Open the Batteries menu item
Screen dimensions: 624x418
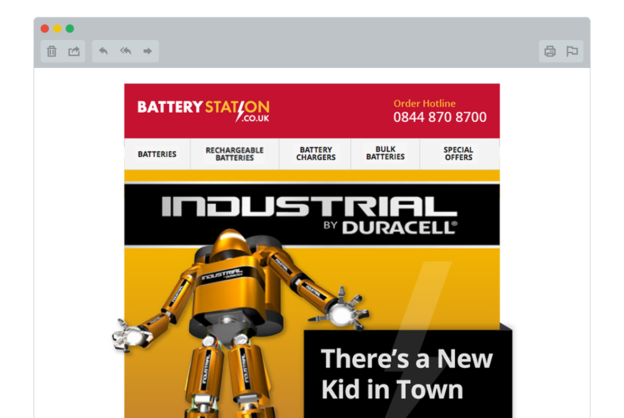point(157,154)
